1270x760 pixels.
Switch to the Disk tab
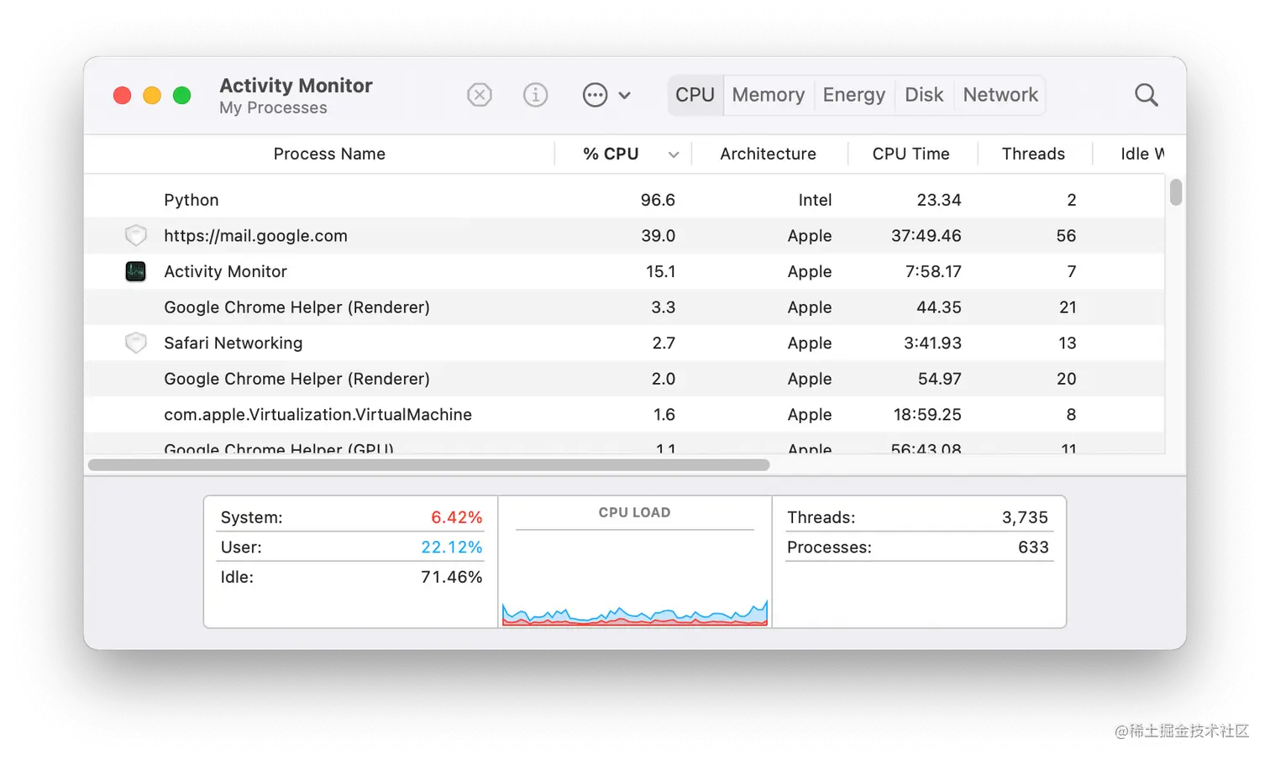pos(924,95)
